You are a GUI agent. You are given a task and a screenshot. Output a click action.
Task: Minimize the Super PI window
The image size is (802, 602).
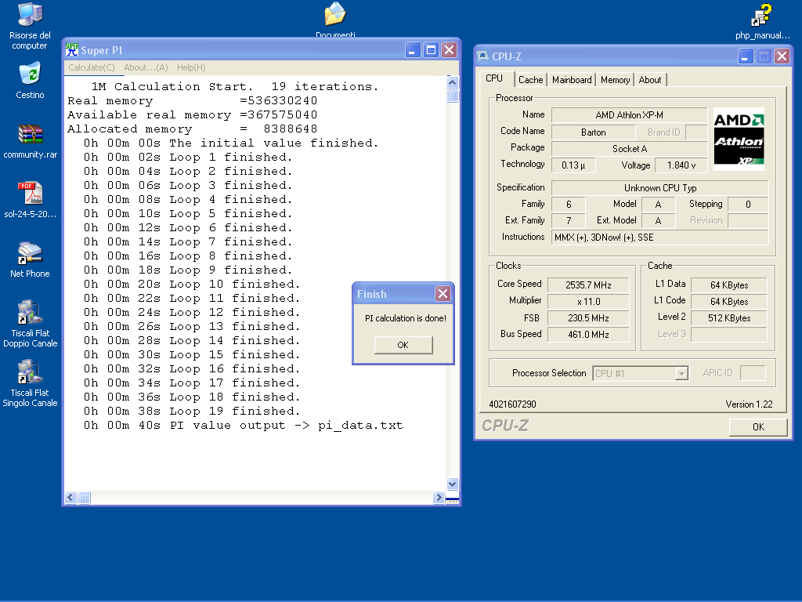(x=413, y=49)
